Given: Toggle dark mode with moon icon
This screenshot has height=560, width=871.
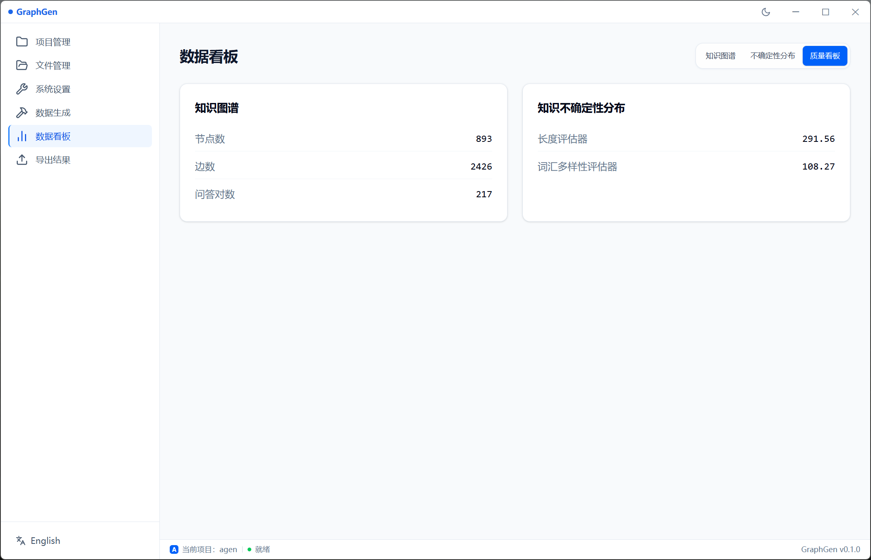Looking at the screenshot, I should [x=766, y=12].
